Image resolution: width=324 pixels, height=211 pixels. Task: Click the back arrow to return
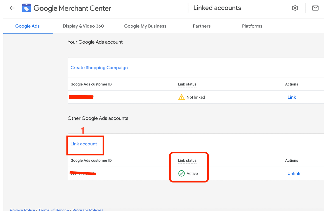(12, 8)
